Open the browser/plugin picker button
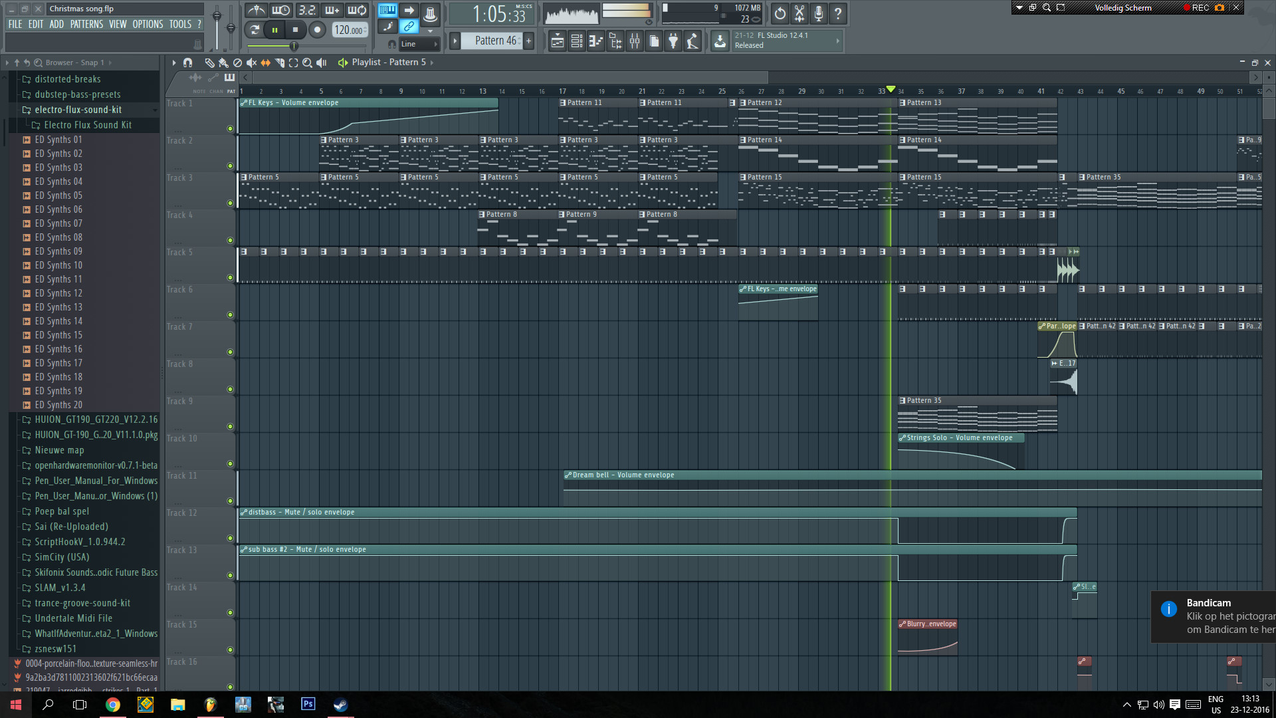Viewport: 1276px width, 718px height. 615,42
